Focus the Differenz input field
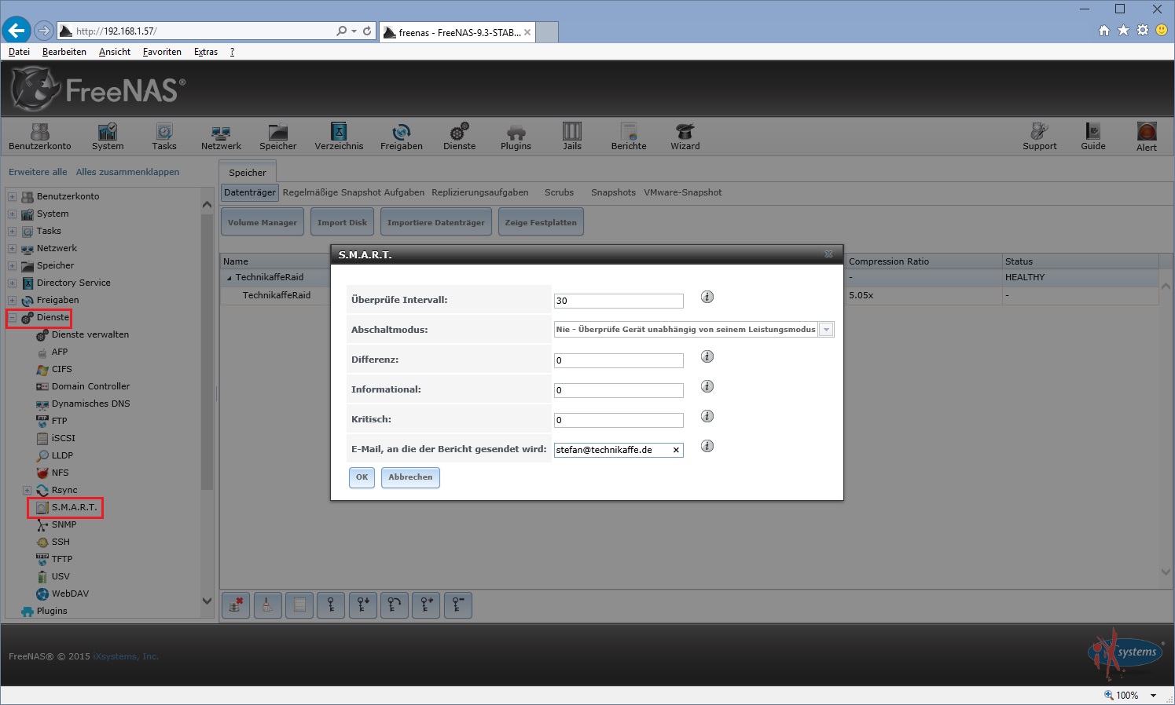The width and height of the screenshot is (1175, 705). point(619,360)
